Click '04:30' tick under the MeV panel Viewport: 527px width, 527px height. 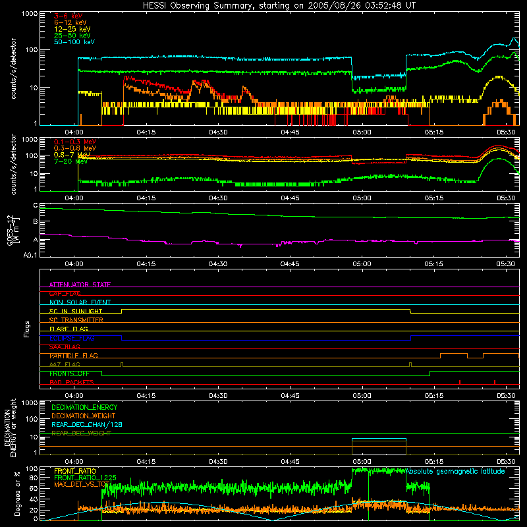218,198
